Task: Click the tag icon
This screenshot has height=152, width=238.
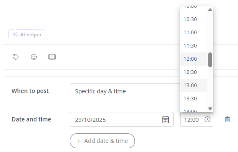Action: tap(16, 57)
